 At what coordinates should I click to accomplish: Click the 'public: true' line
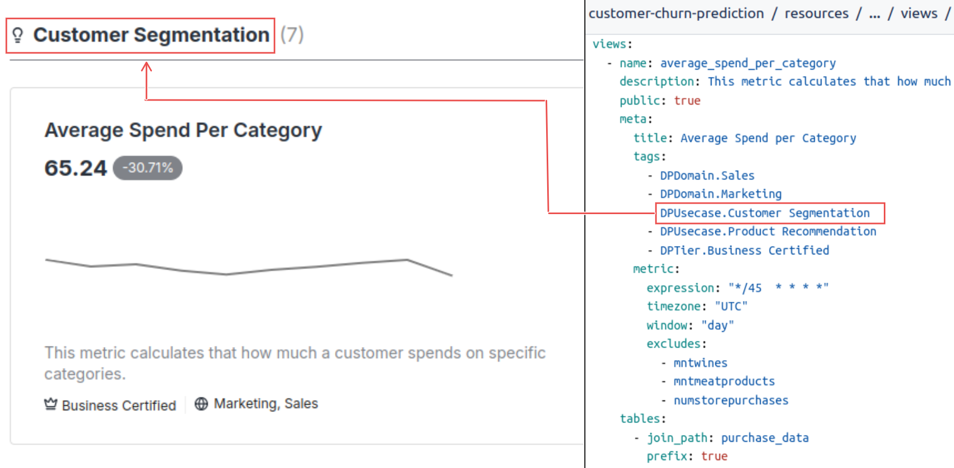click(660, 101)
